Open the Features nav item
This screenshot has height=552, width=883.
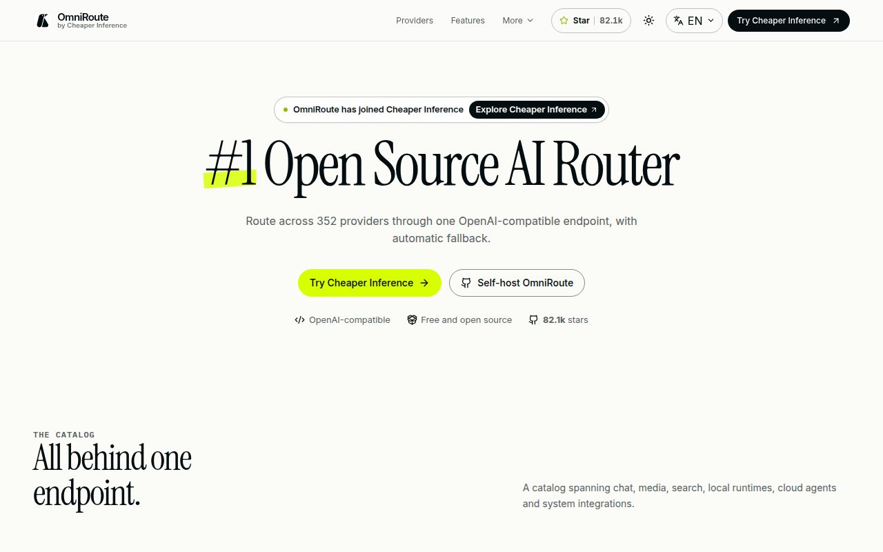point(468,21)
